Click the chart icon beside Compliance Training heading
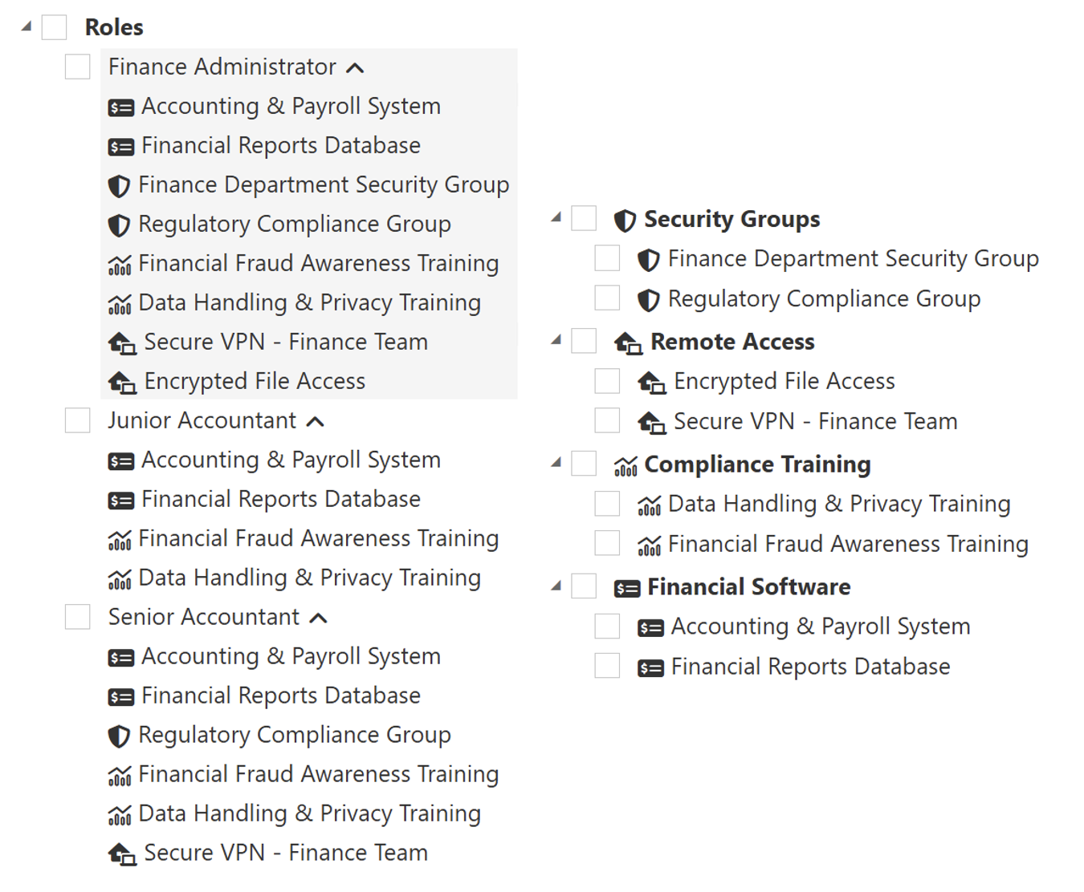Screen dimensions: 1084x892 pyautogui.click(x=626, y=466)
